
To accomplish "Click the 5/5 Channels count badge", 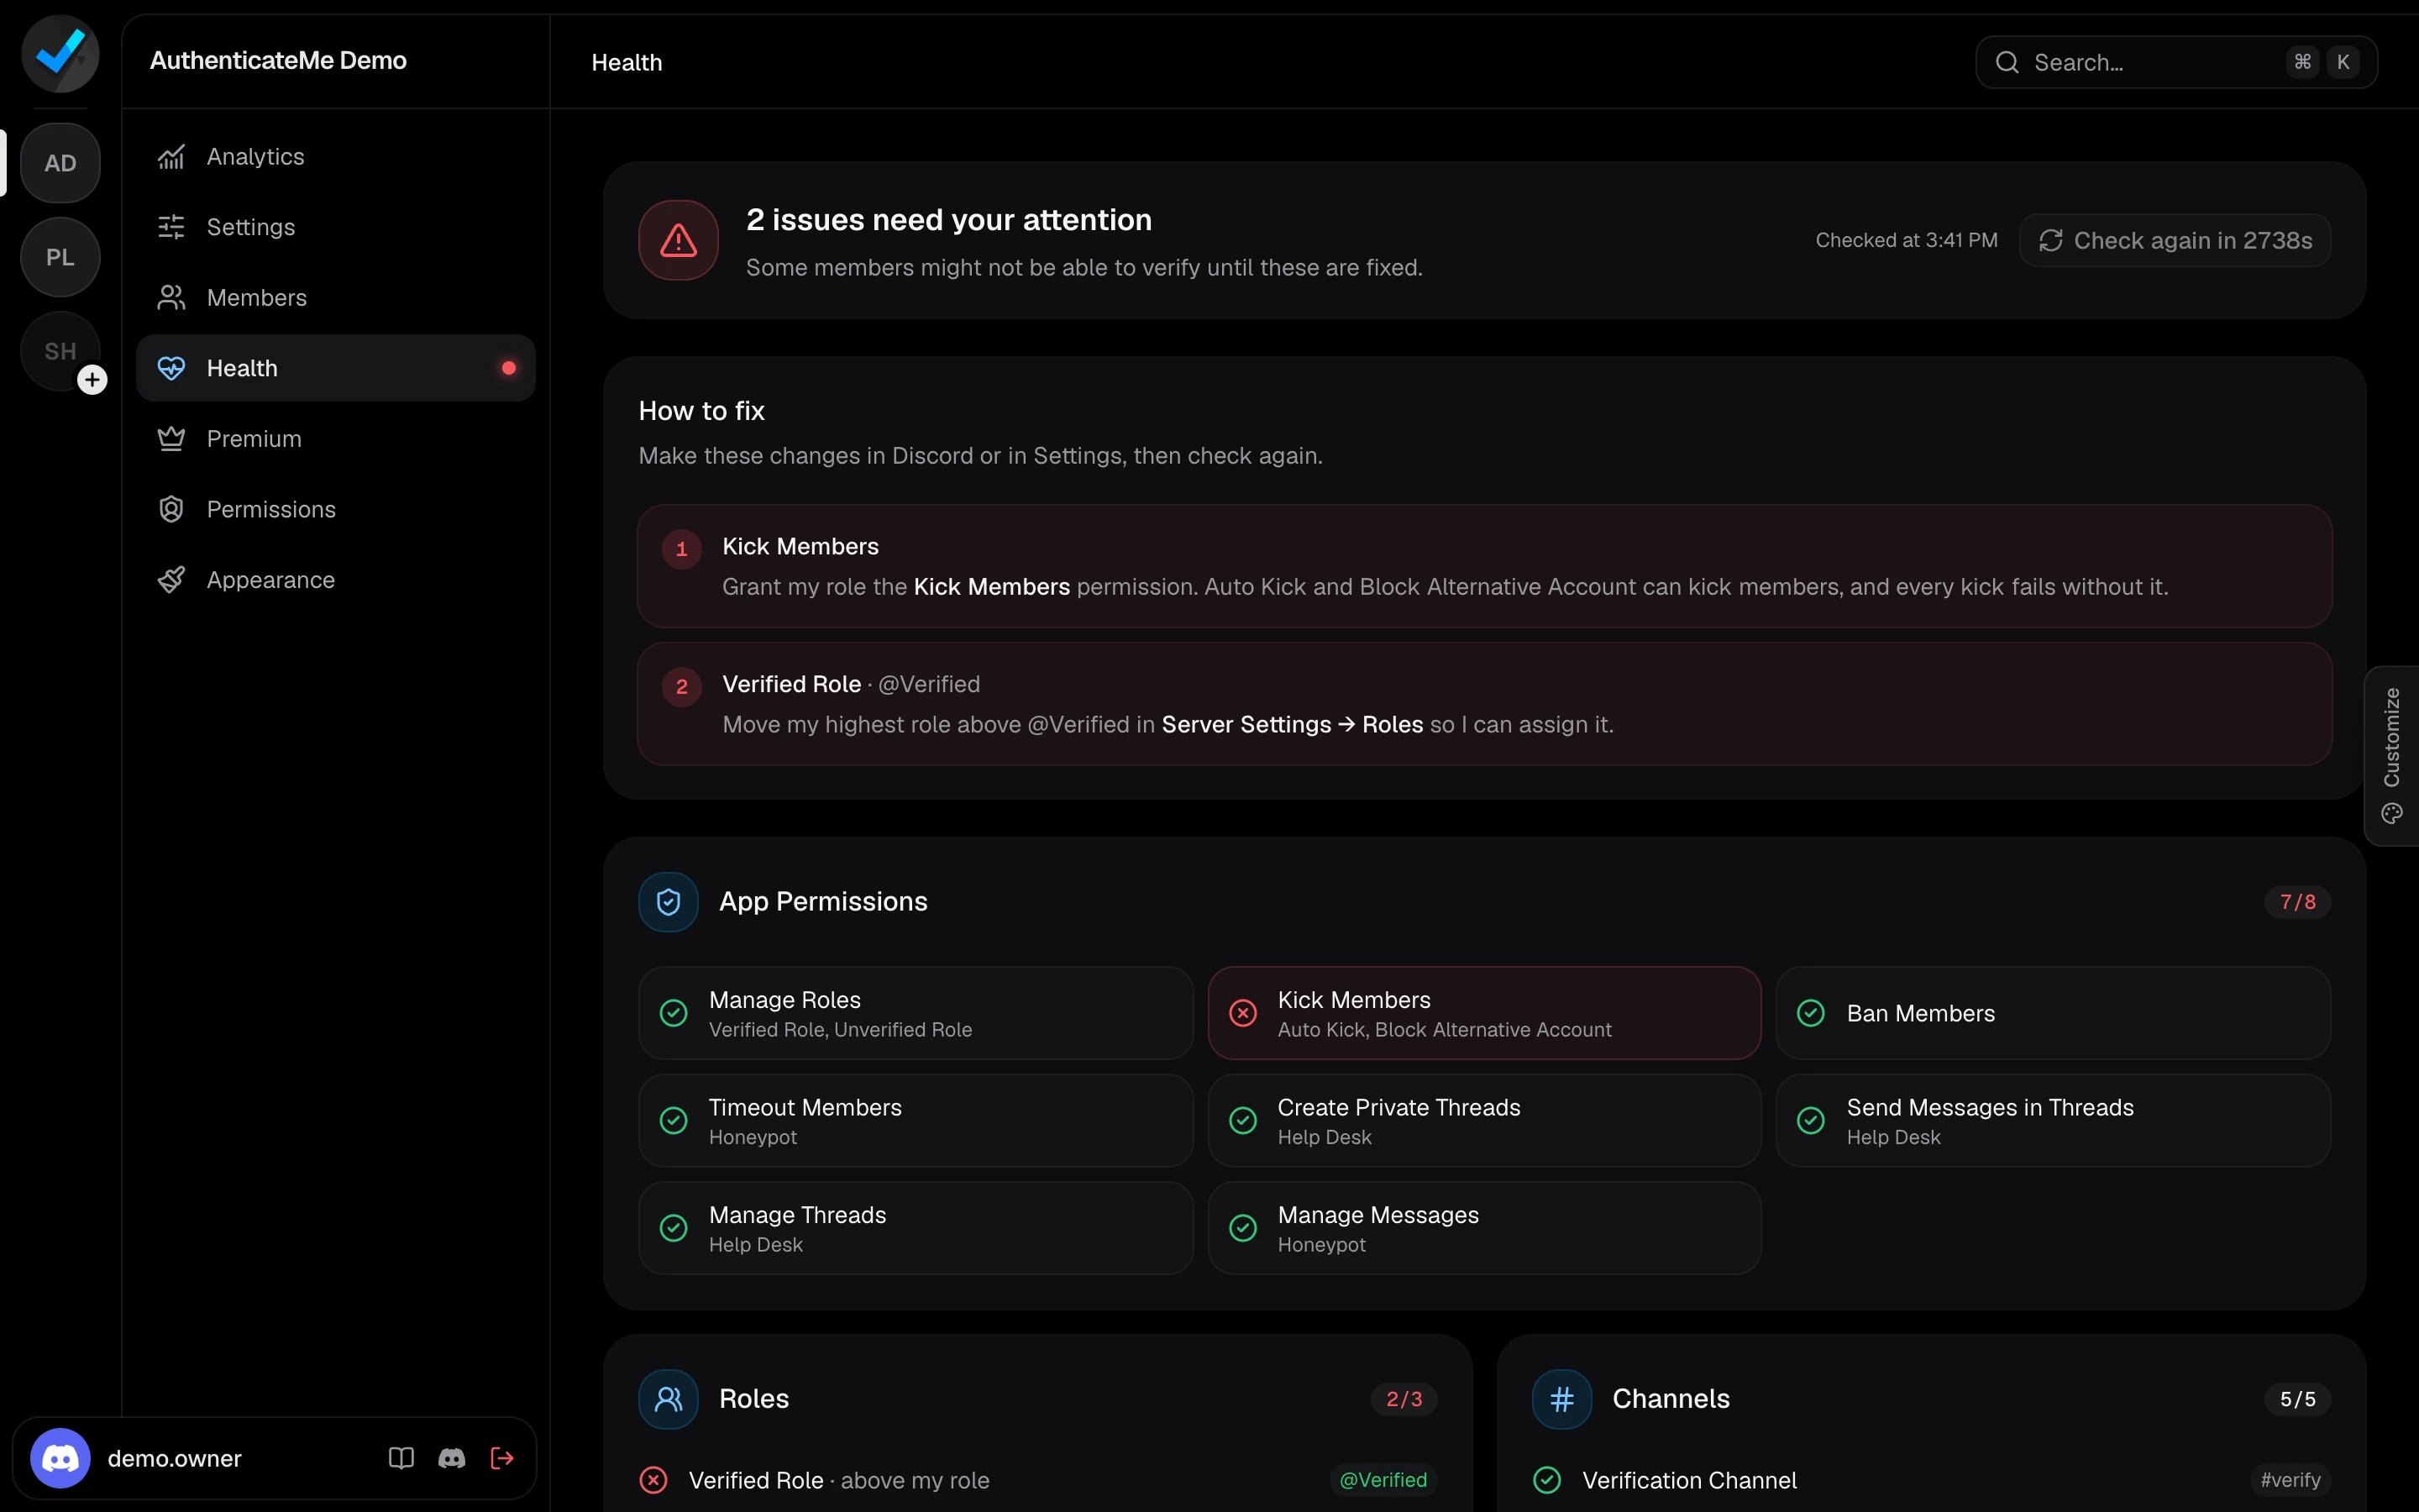I will 2297,1399.
